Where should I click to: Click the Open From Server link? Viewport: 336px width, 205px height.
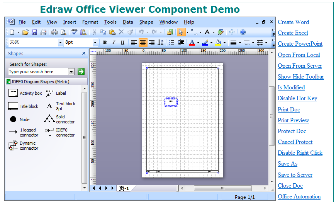[300, 66]
